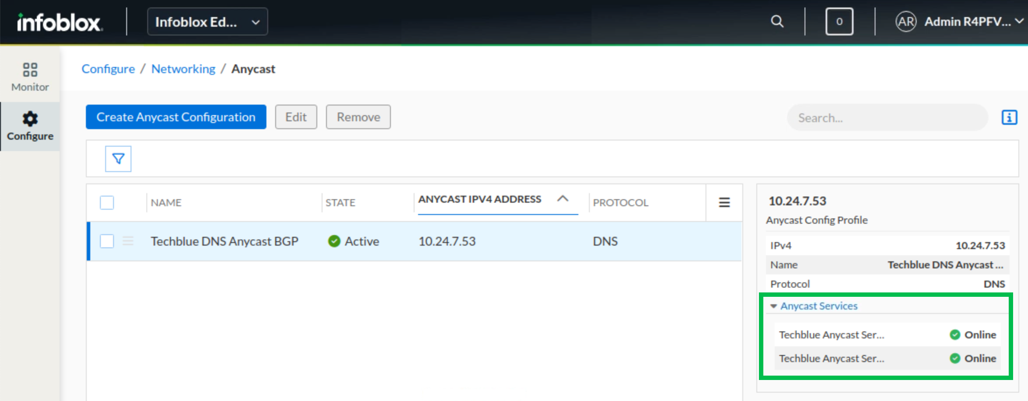Viewport: 1028px width, 401px height.
Task: Click Create Anycast Configuration button
Action: (x=176, y=117)
